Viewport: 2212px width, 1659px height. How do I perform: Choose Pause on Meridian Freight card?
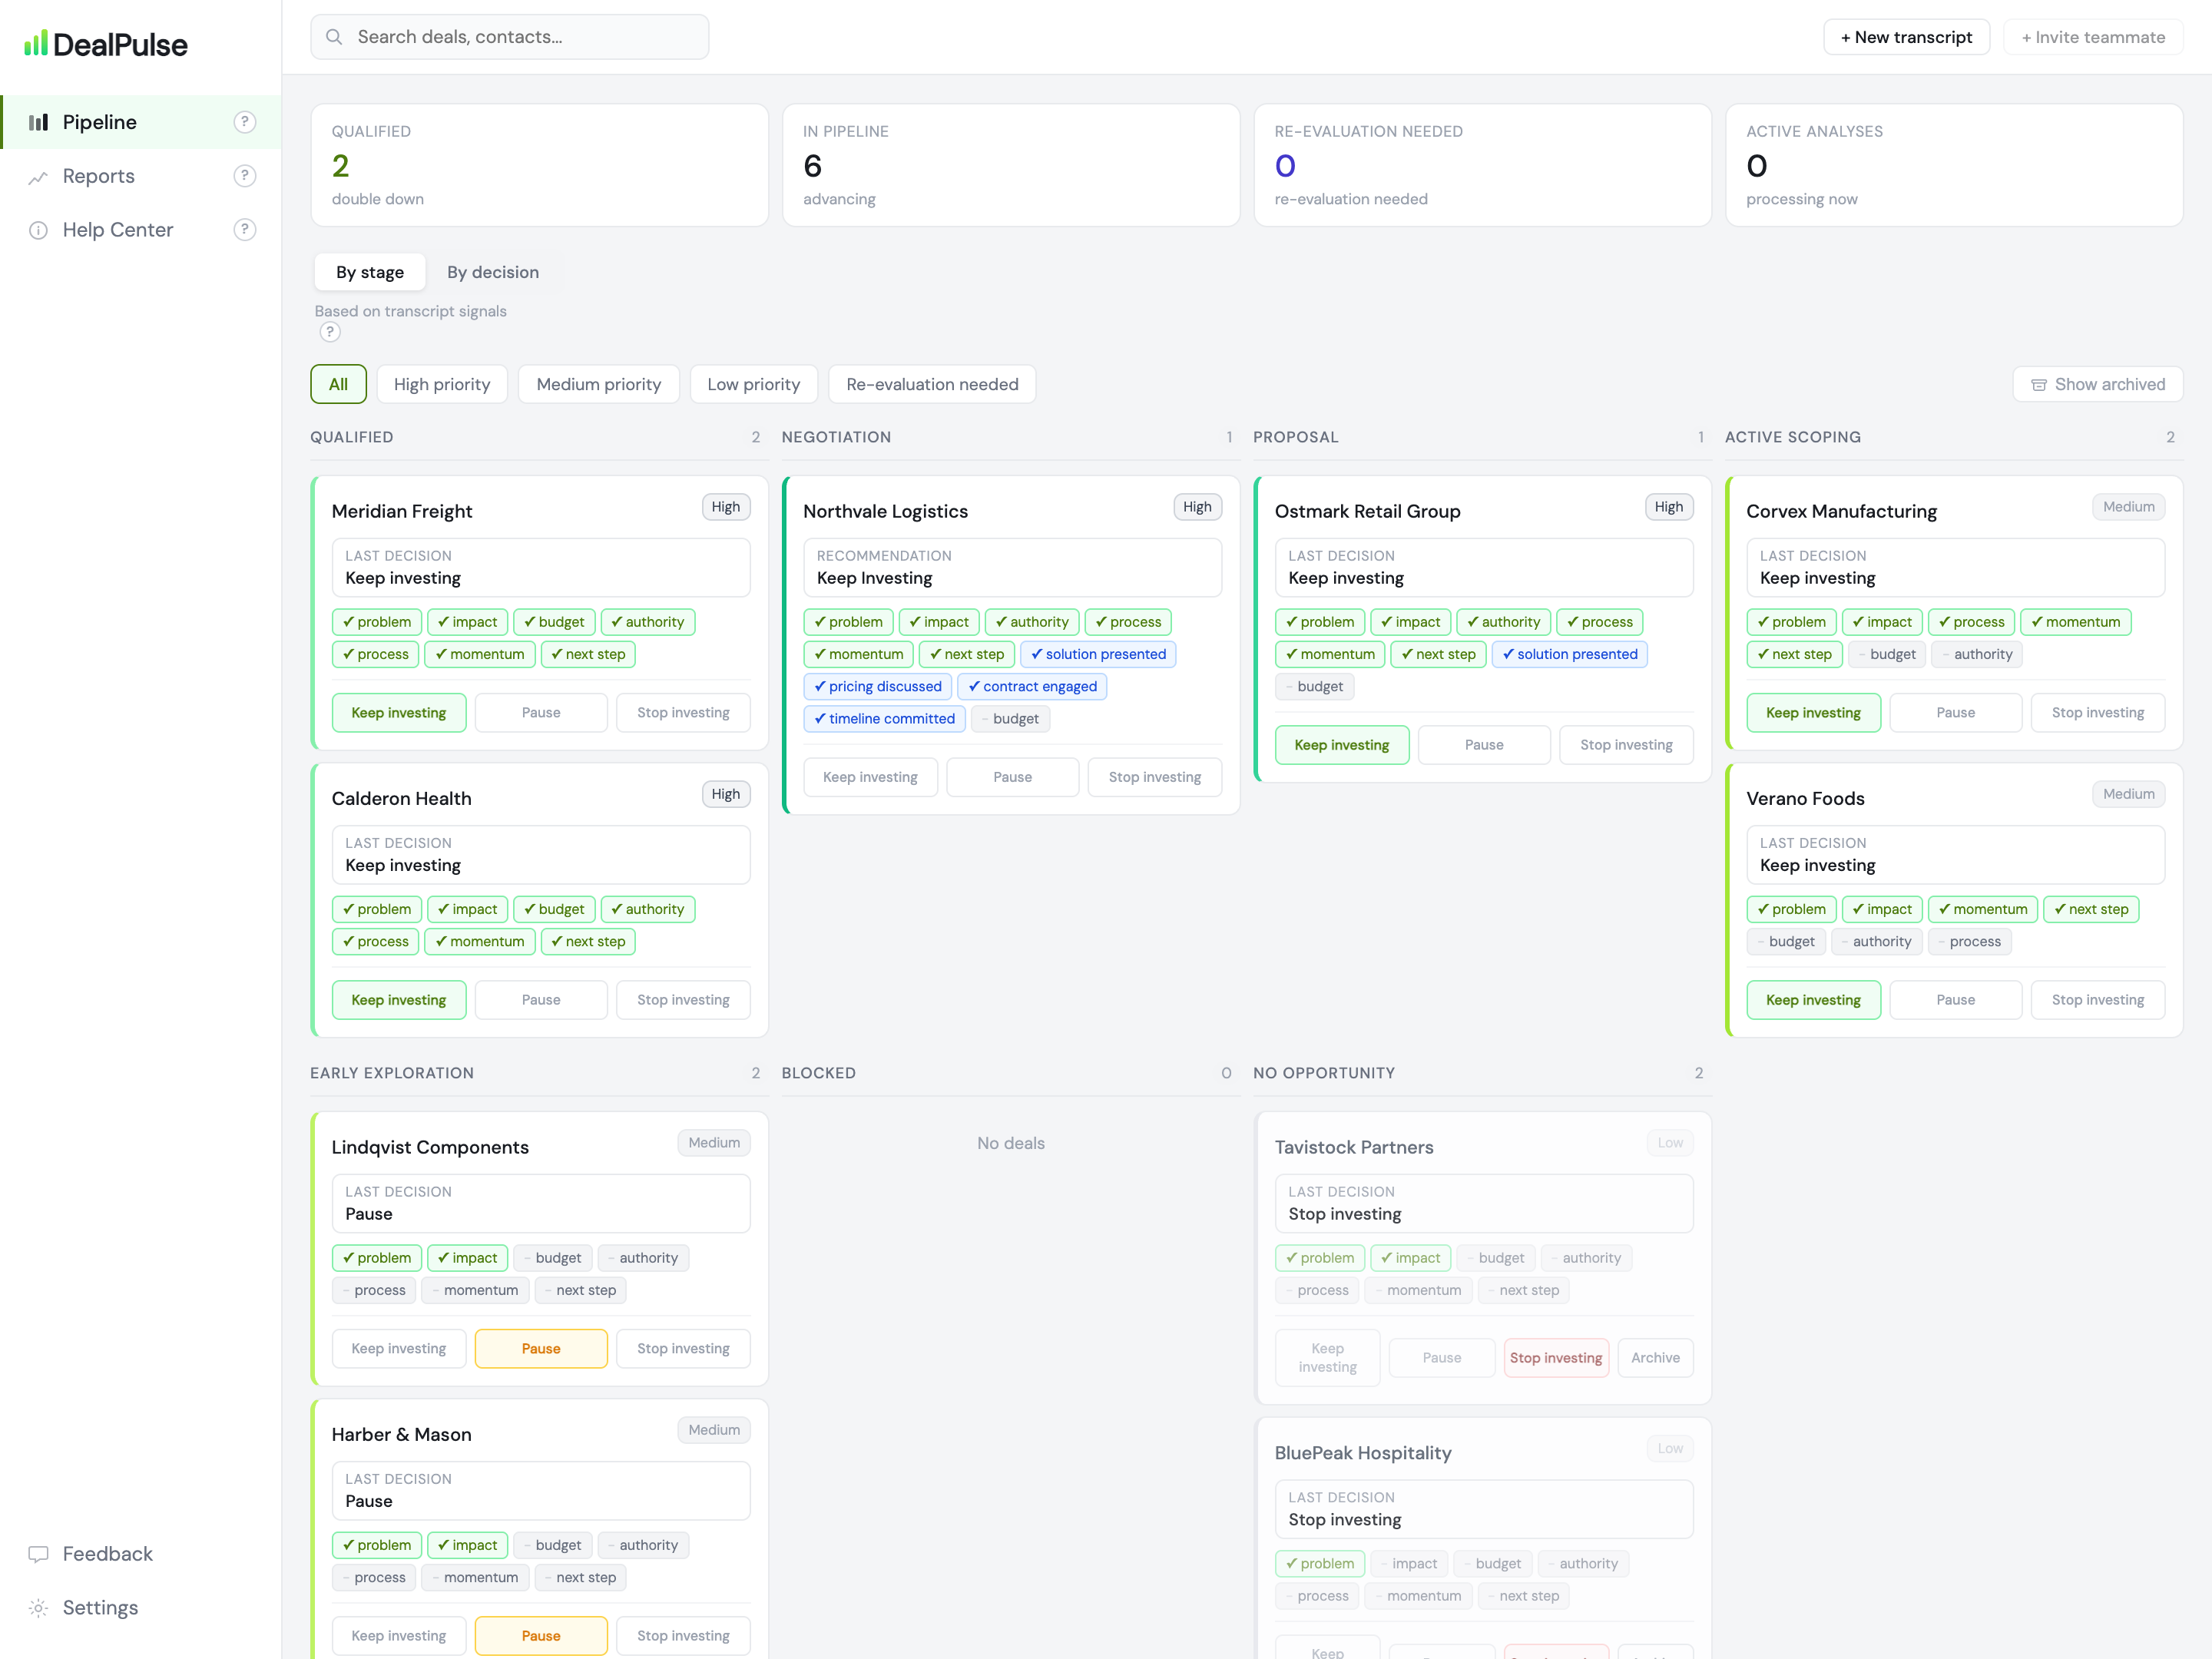pyautogui.click(x=541, y=713)
